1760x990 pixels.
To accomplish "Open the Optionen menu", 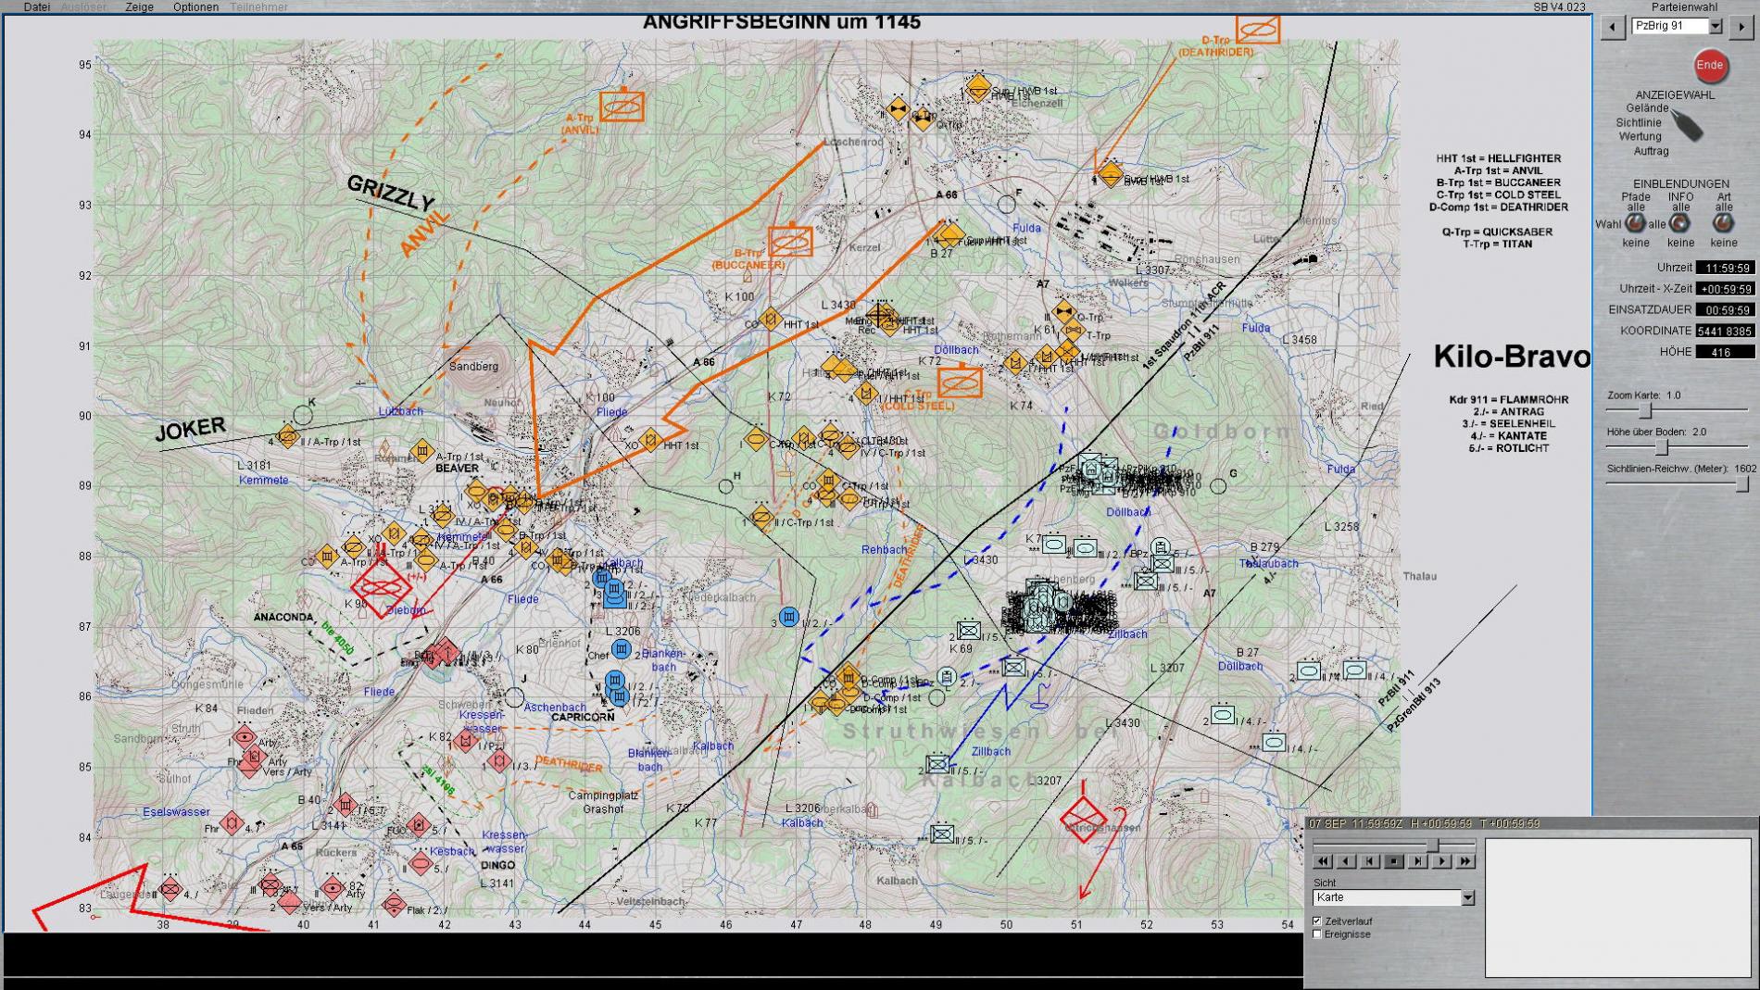I will [195, 6].
